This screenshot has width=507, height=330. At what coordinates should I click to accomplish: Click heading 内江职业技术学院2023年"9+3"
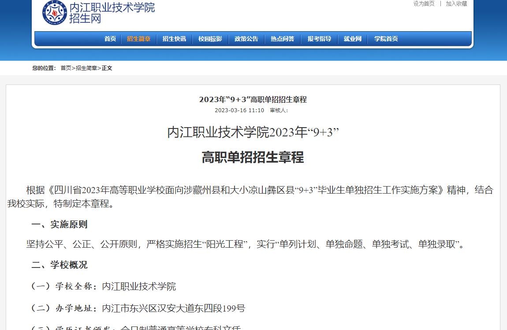(253, 132)
